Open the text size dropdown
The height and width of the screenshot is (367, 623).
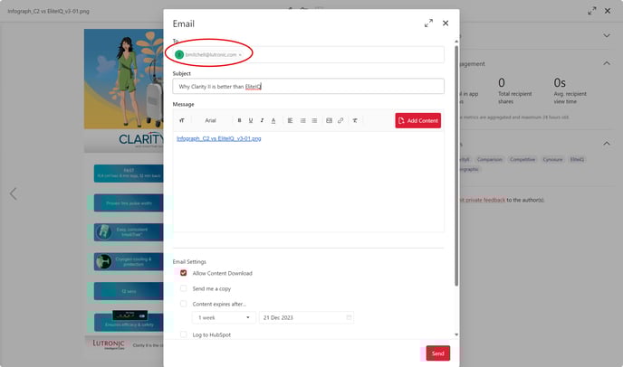(x=182, y=120)
